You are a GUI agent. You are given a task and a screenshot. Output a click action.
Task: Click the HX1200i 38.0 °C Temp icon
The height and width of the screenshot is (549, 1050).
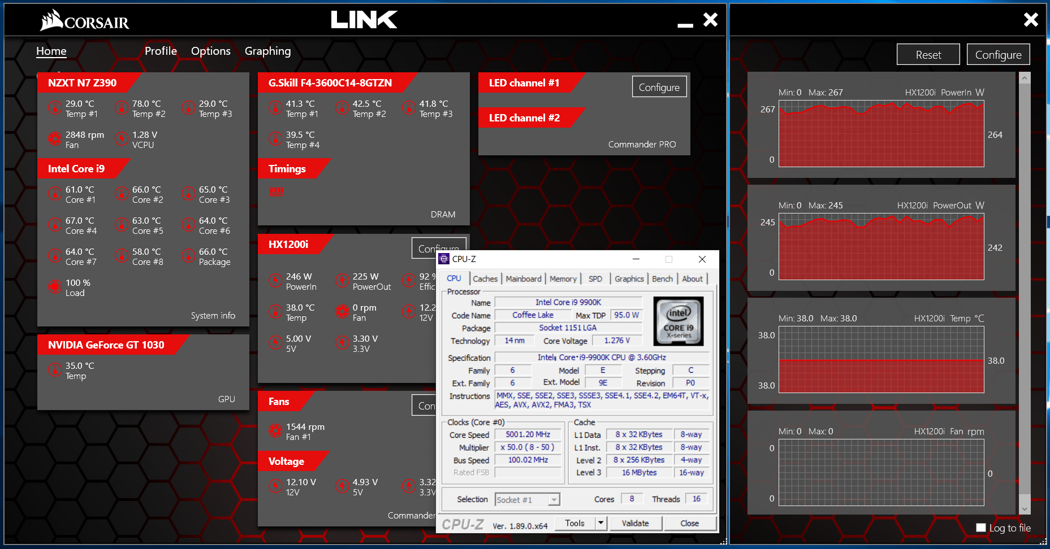275,311
